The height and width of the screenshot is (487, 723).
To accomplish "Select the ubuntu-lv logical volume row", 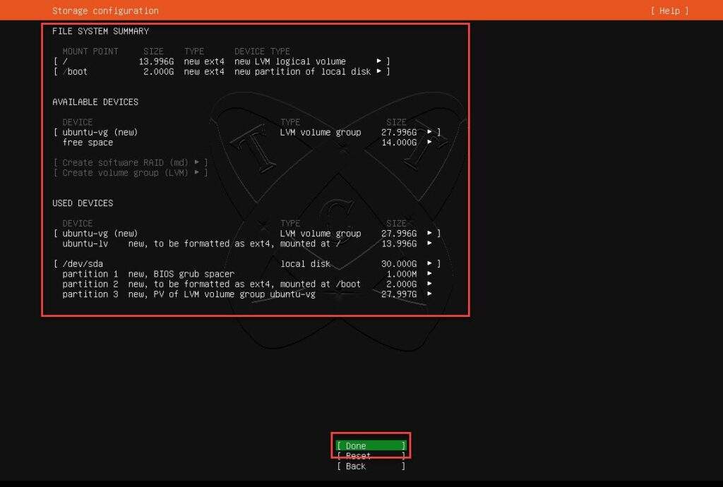I will click(x=247, y=243).
